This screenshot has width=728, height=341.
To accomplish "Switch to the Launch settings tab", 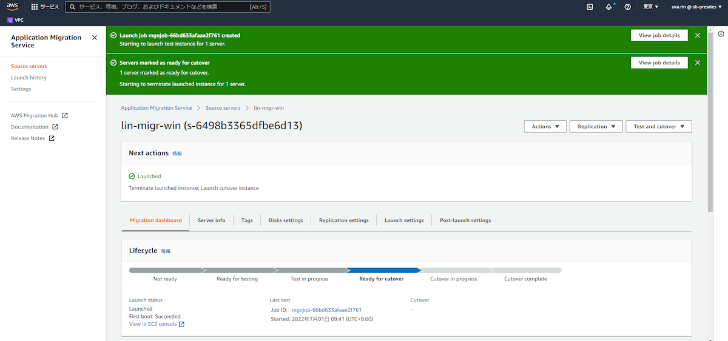I will tap(404, 220).
